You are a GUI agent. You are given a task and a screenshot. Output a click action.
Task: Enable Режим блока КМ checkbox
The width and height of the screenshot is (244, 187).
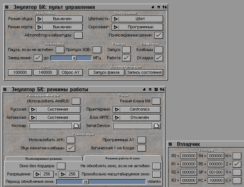click(156, 101)
